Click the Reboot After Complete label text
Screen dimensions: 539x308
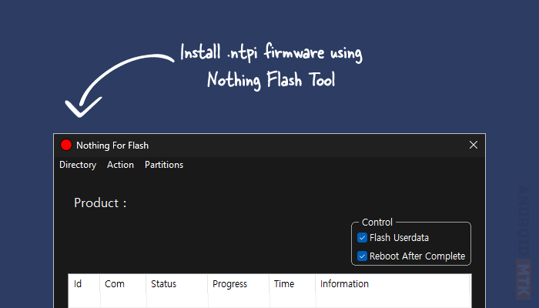click(417, 256)
